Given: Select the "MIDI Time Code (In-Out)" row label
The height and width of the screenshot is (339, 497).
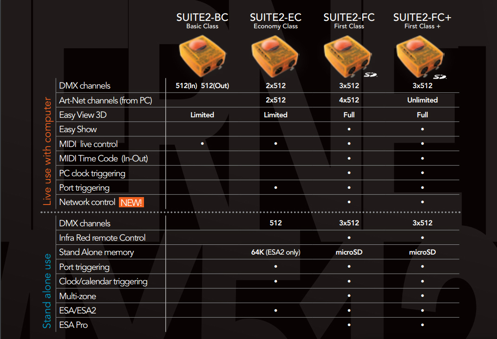Looking at the screenshot, I should (x=103, y=159).
